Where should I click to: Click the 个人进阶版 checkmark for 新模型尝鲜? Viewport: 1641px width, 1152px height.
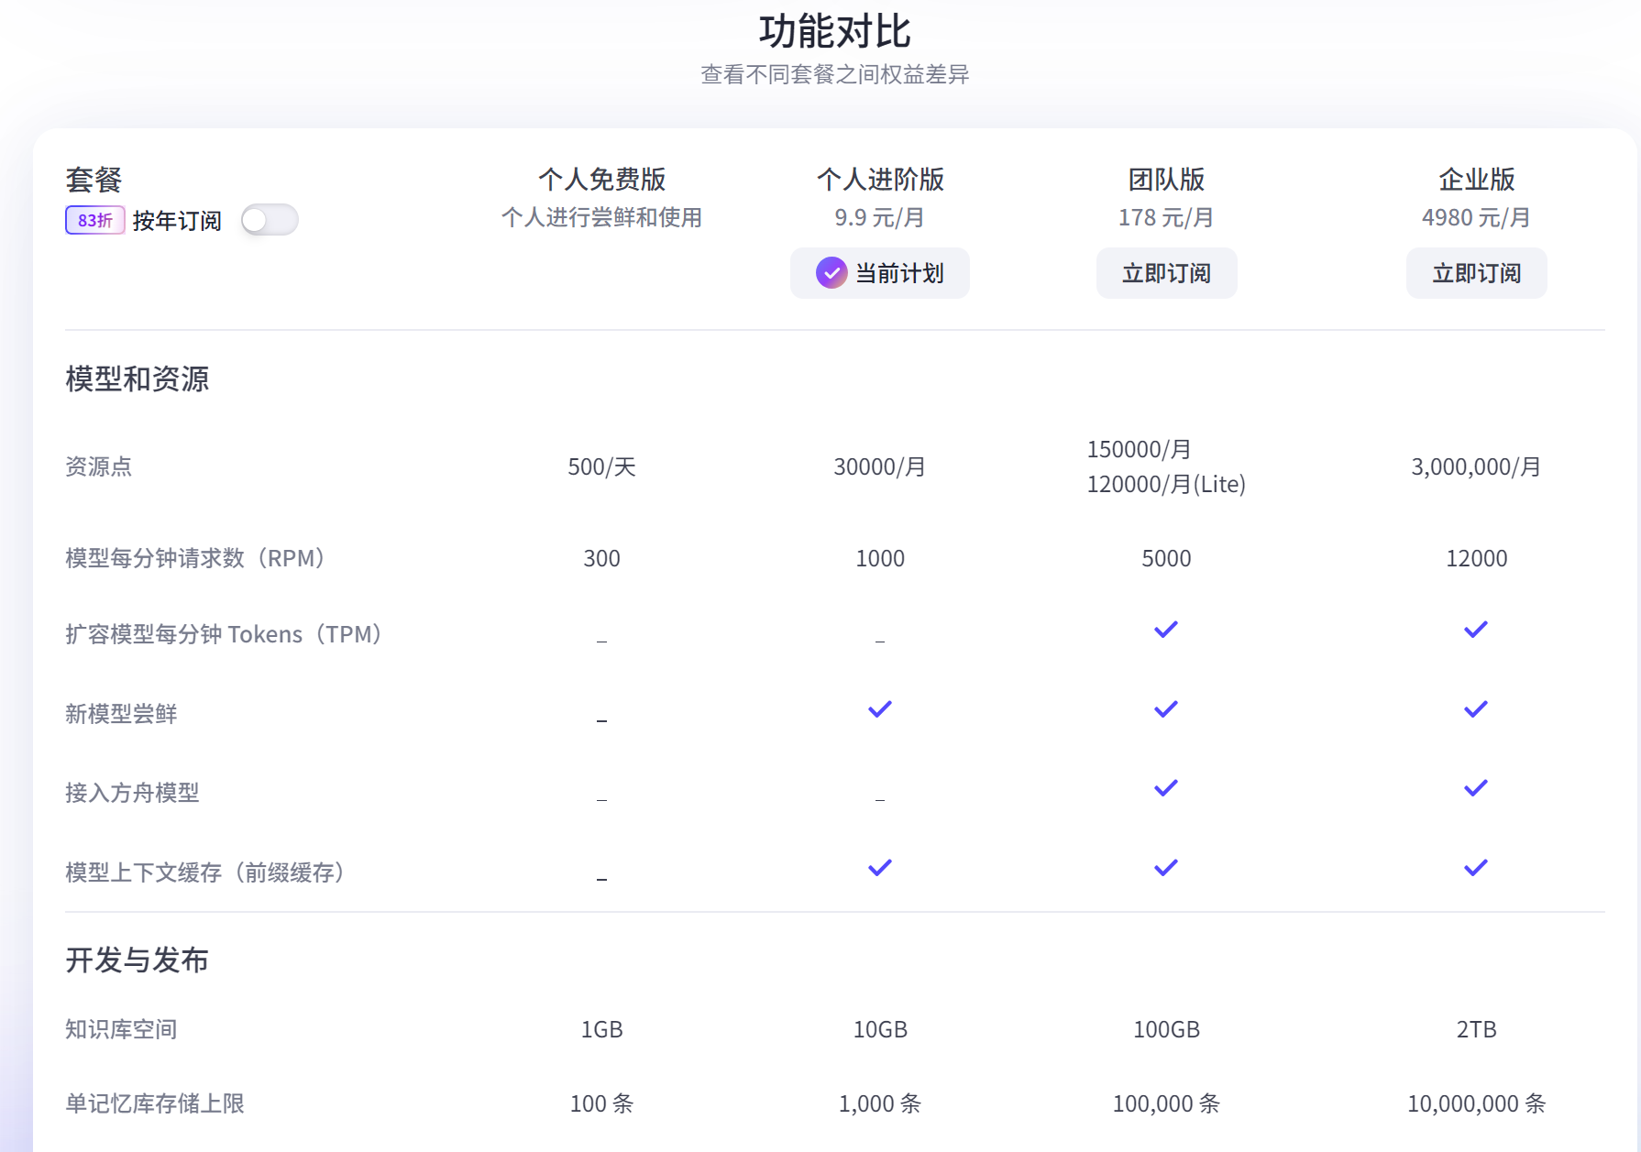pos(880,709)
